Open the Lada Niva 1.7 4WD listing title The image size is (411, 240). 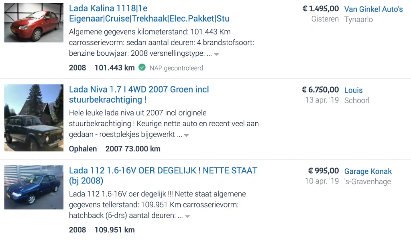coord(139,95)
